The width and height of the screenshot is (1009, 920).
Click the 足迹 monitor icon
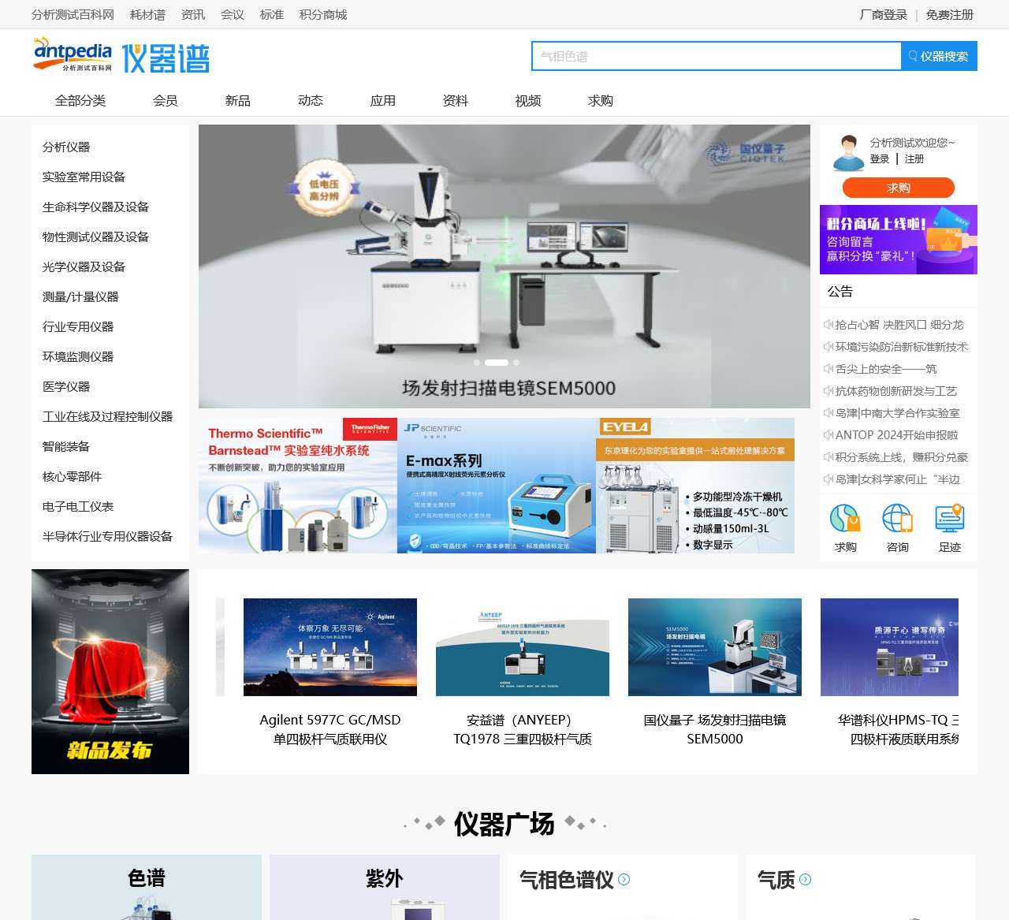coord(950,519)
